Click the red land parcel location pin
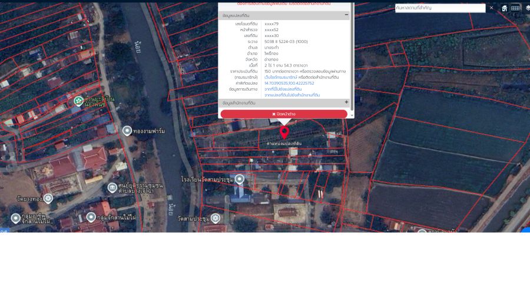 click(x=284, y=132)
